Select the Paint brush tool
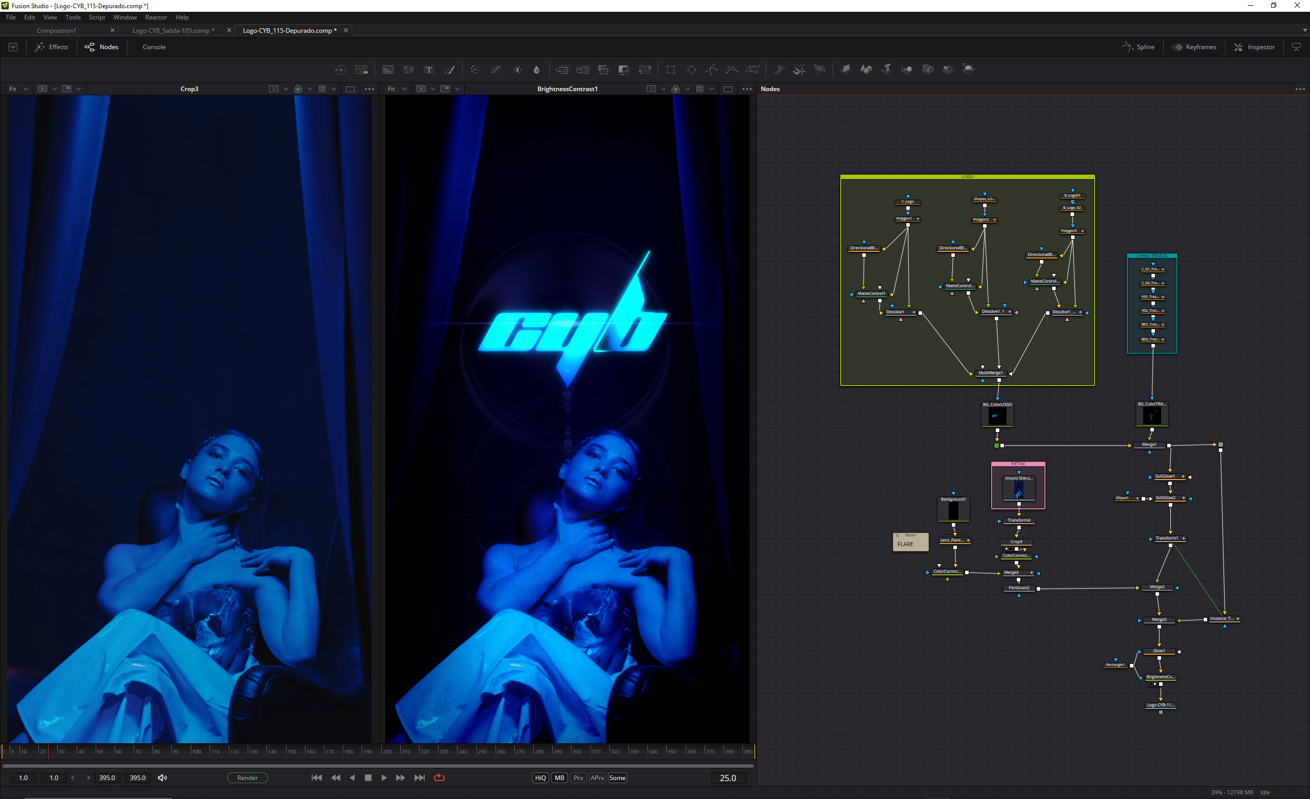1310x799 pixels. click(450, 70)
